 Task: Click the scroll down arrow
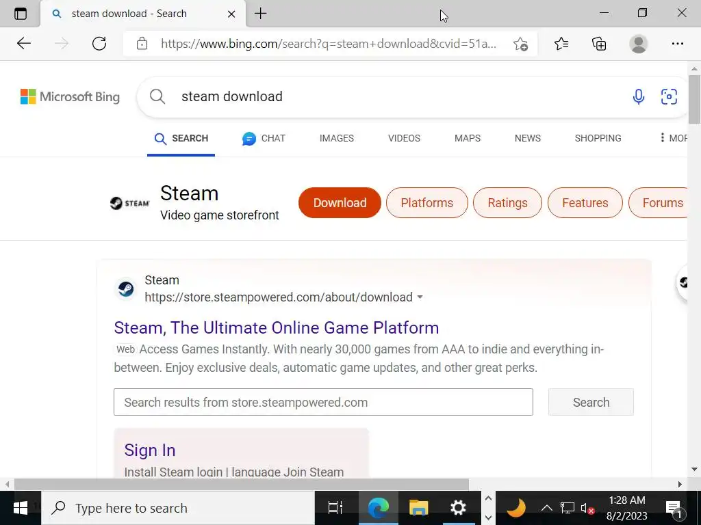[694, 469]
